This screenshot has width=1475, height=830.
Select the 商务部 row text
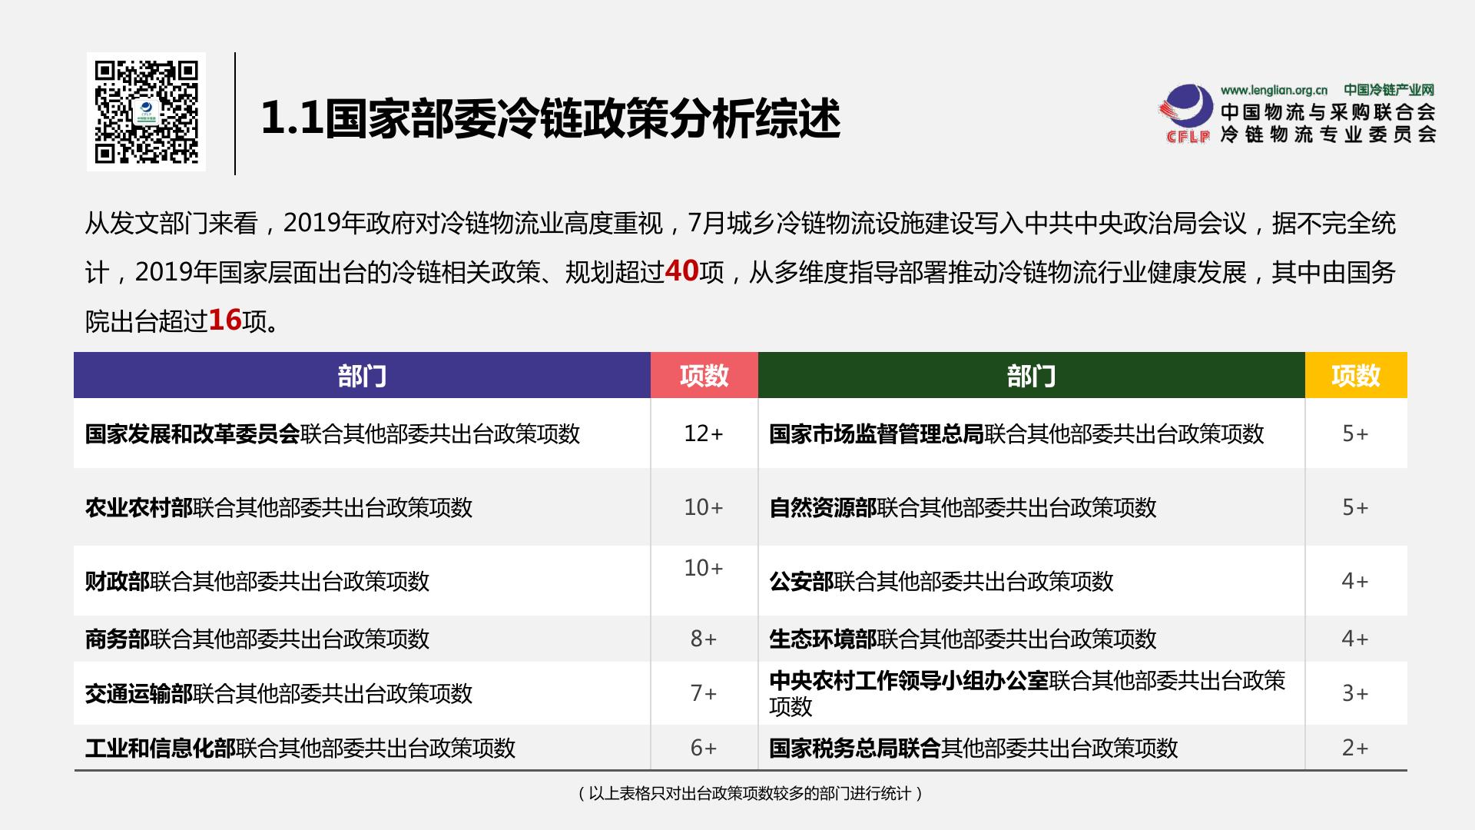[x=257, y=639]
